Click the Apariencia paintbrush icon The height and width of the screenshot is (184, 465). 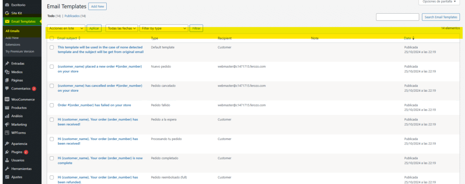click(x=7, y=144)
